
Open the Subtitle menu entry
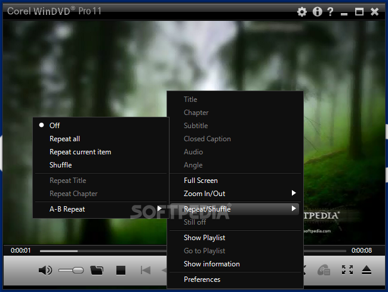(x=235, y=126)
